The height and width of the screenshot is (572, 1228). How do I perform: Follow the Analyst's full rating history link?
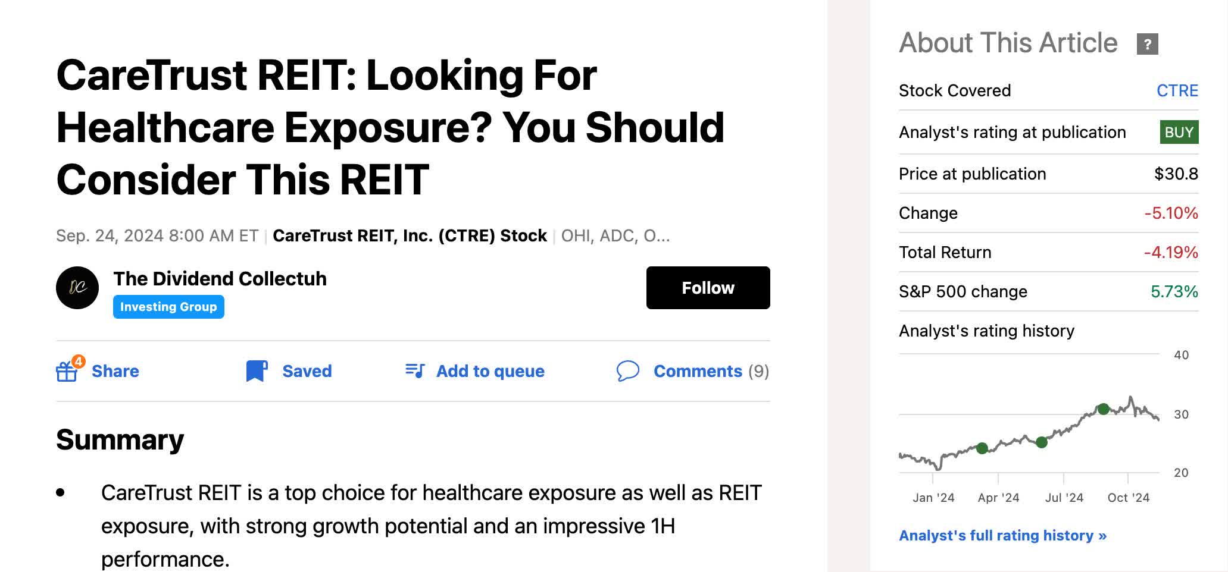click(x=1002, y=535)
